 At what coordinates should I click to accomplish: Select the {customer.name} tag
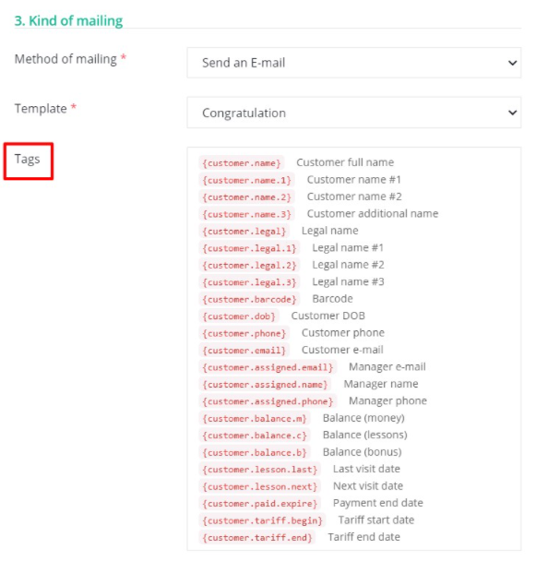[x=242, y=162]
